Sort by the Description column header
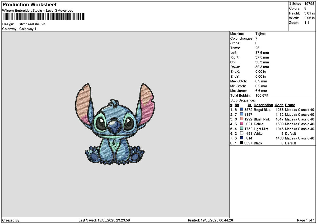Screen dimensions: 317x224 coord(263,105)
